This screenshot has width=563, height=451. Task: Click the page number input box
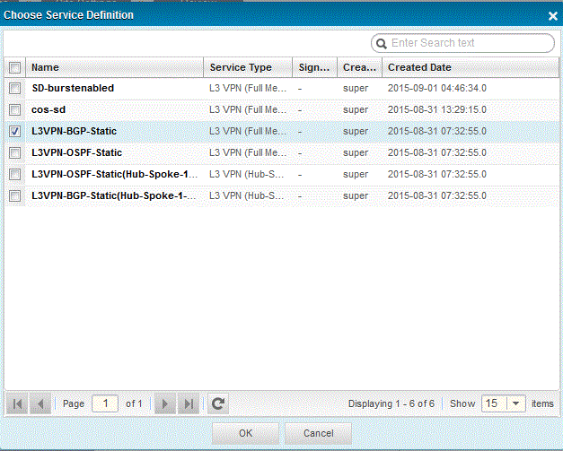[x=105, y=403]
